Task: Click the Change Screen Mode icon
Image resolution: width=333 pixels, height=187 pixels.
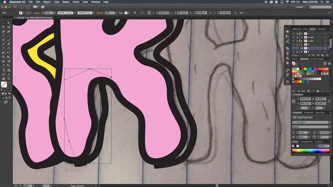Action: coord(6,102)
